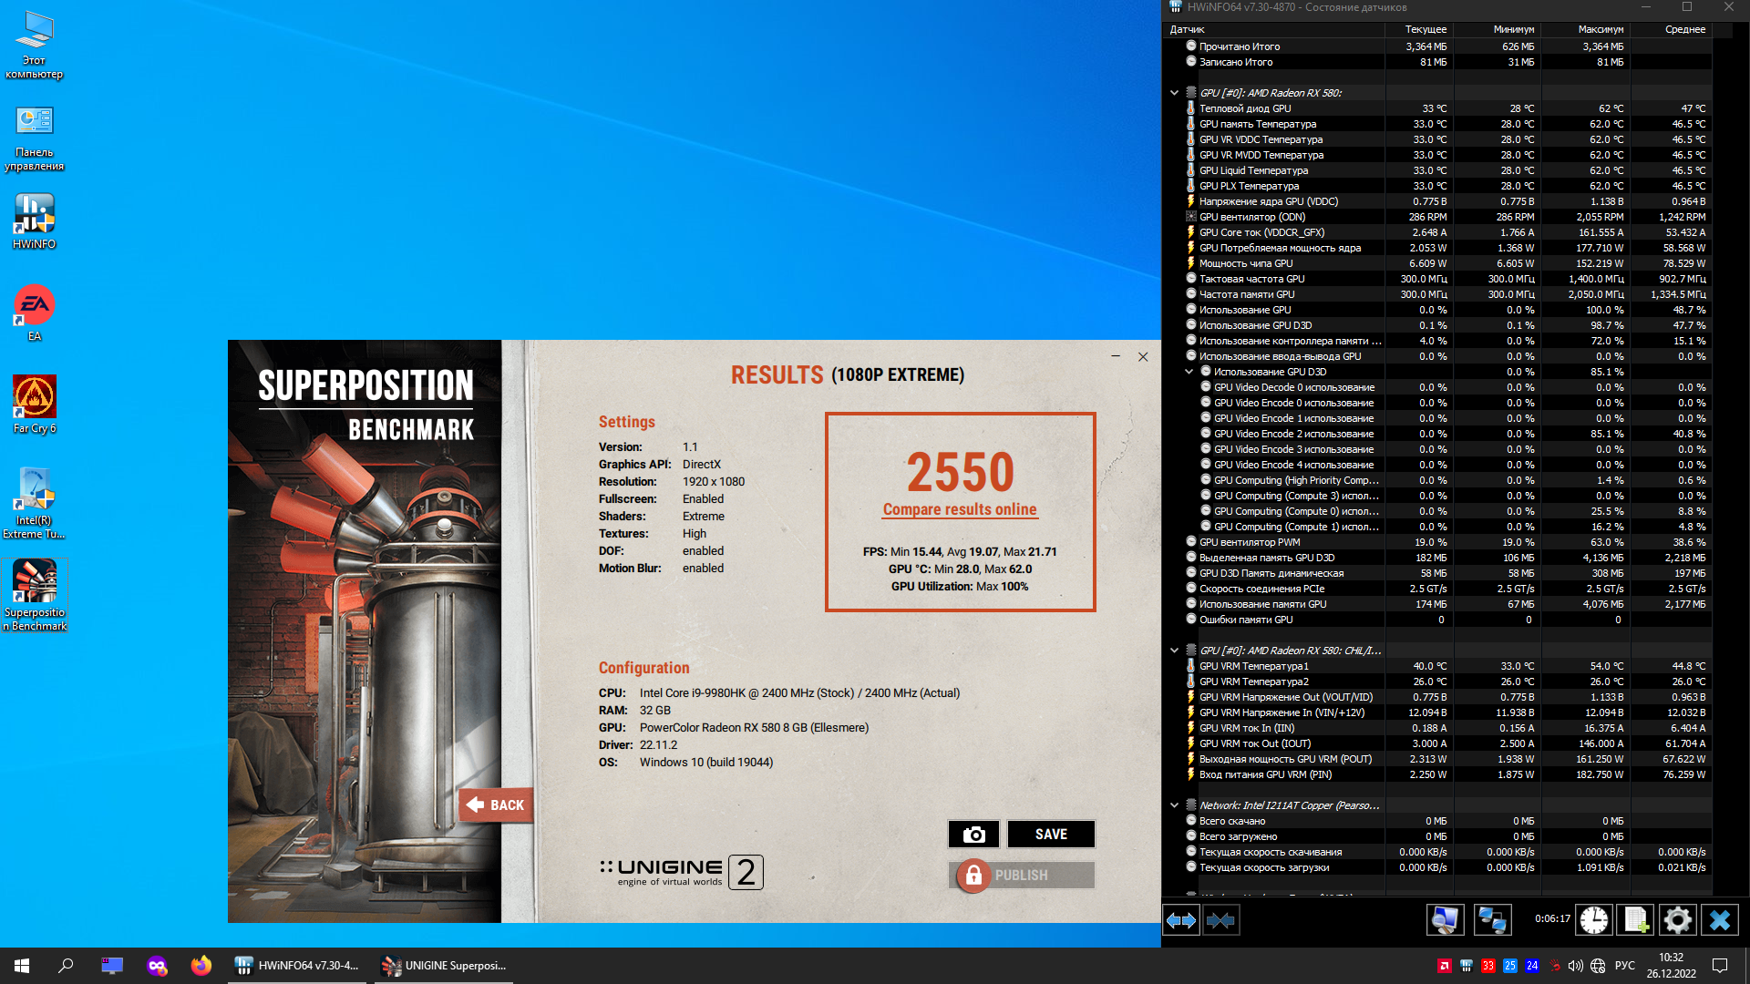This screenshot has width=1750, height=984.
Task: Click the reset clock icon in HWiNFO
Action: point(1593,920)
